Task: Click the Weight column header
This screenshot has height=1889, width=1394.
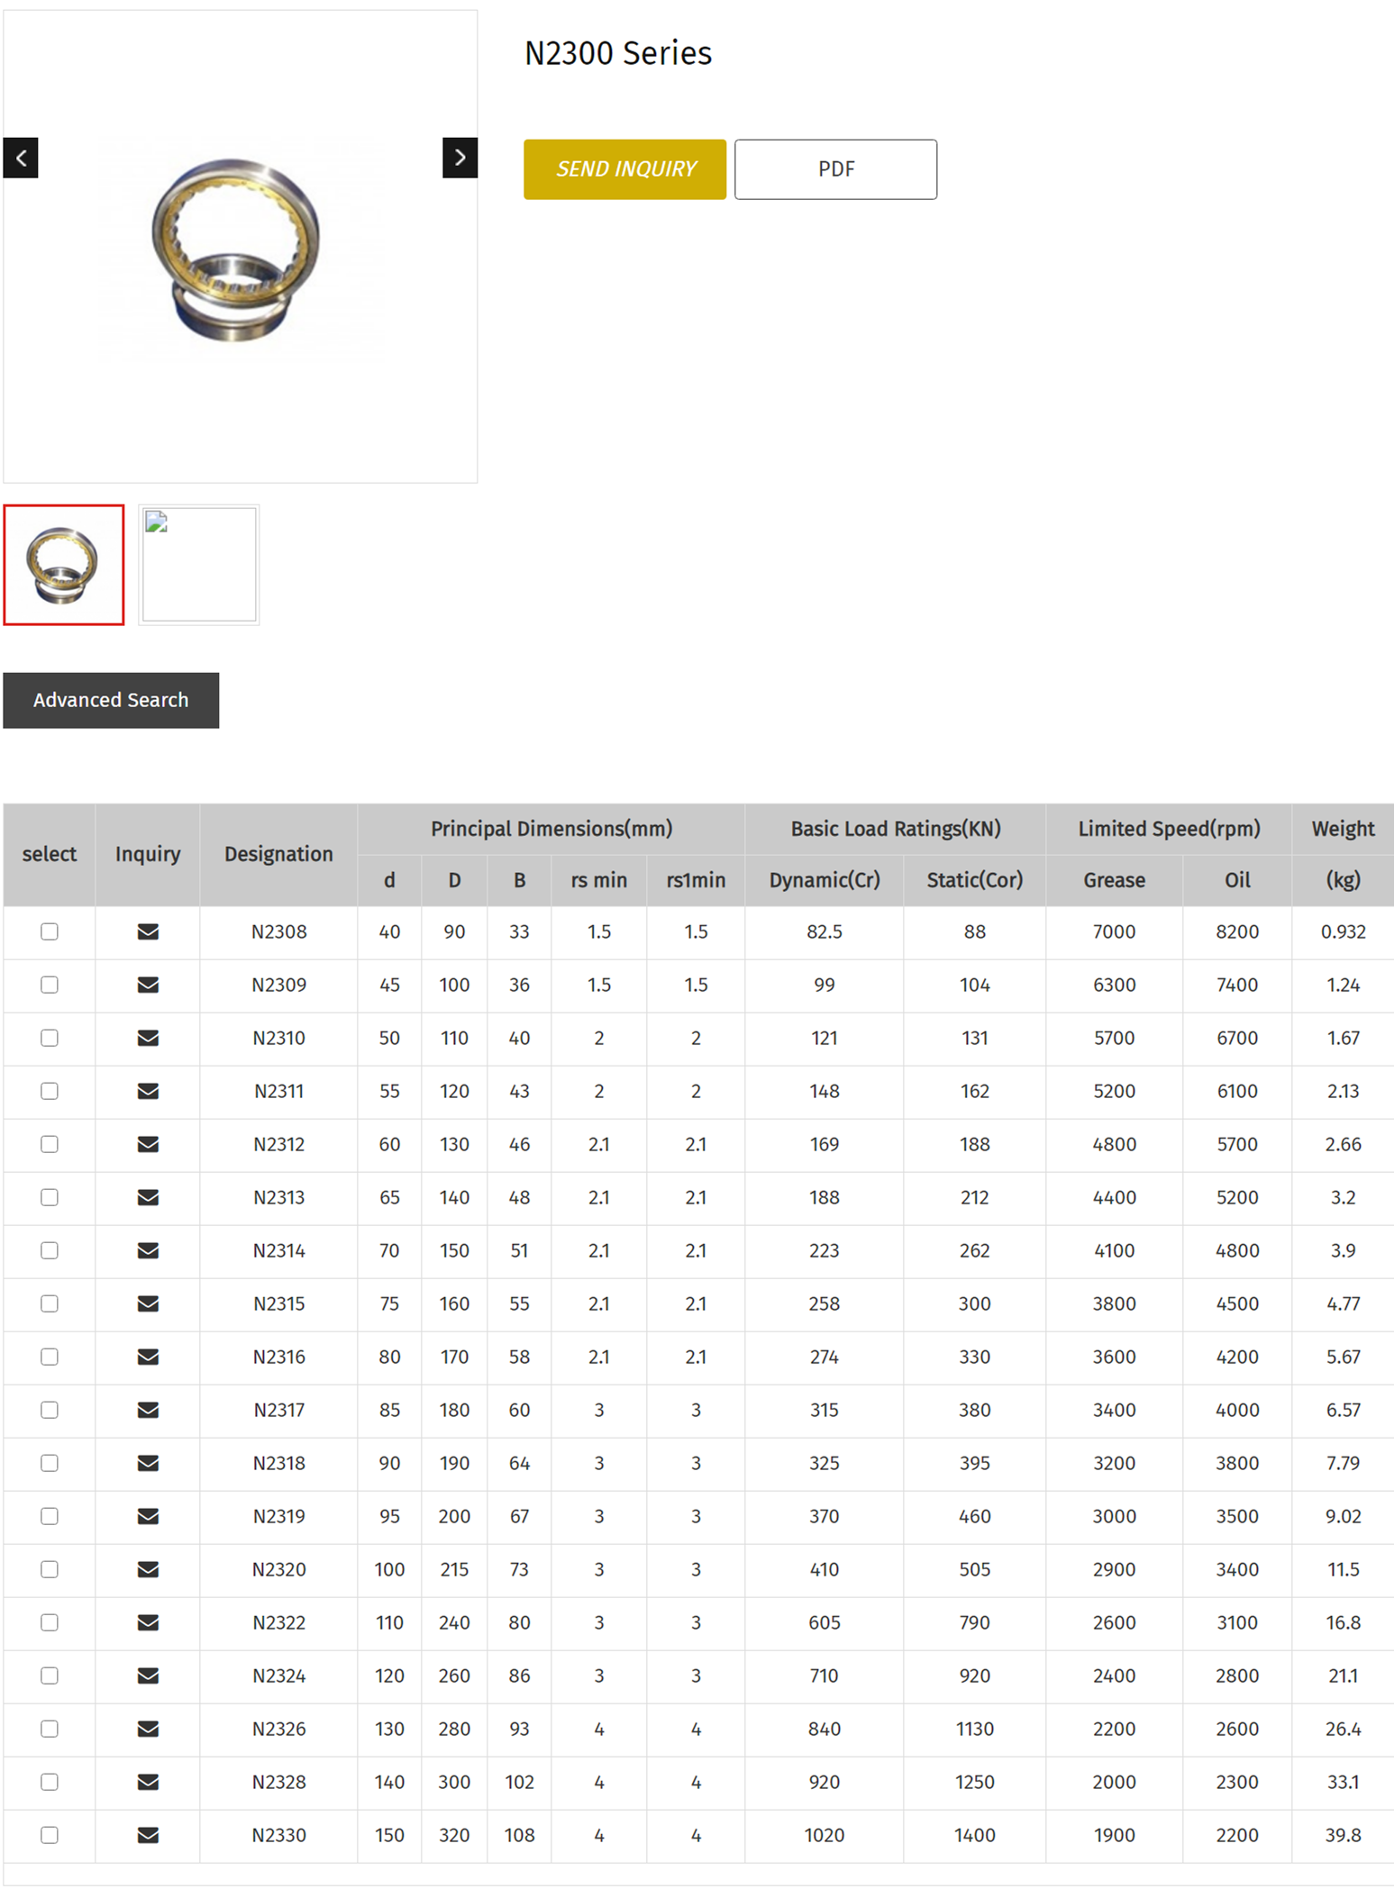Action: tap(1342, 829)
